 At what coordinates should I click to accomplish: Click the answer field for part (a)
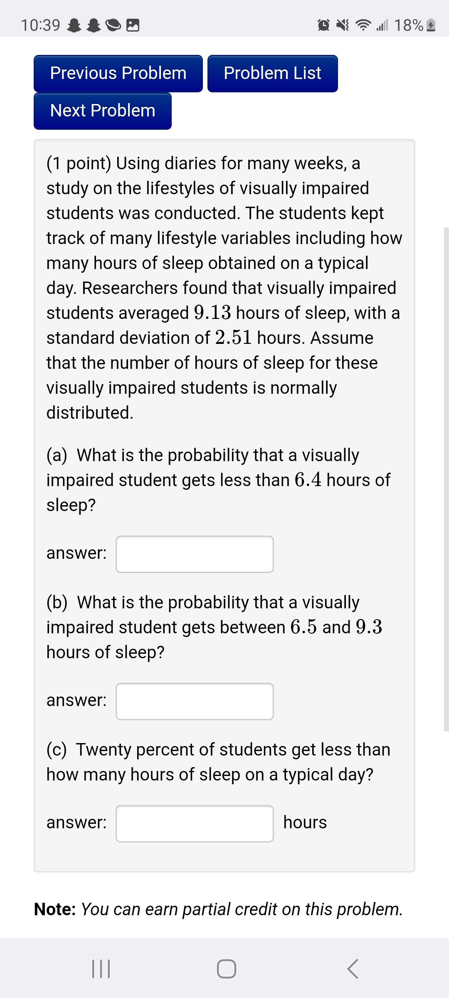tap(195, 554)
